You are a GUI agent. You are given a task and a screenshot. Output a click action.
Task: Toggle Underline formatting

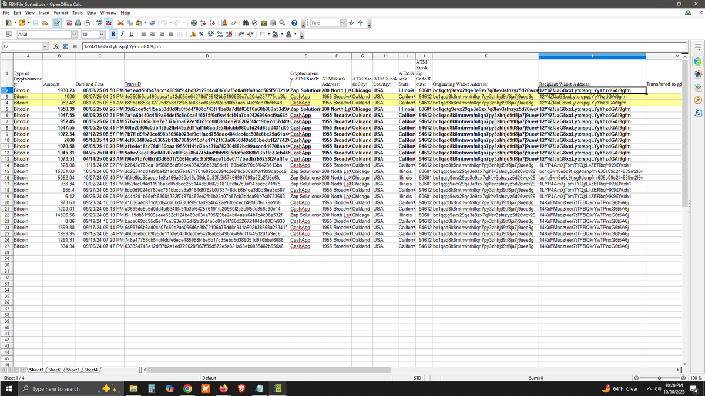(132, 35)
